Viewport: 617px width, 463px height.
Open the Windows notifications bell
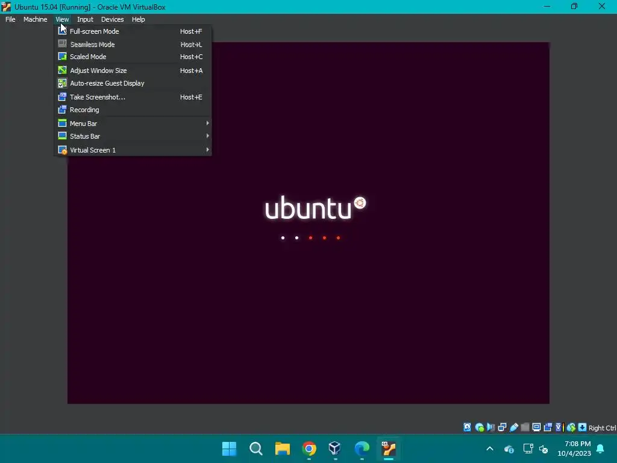pos(601,449)
